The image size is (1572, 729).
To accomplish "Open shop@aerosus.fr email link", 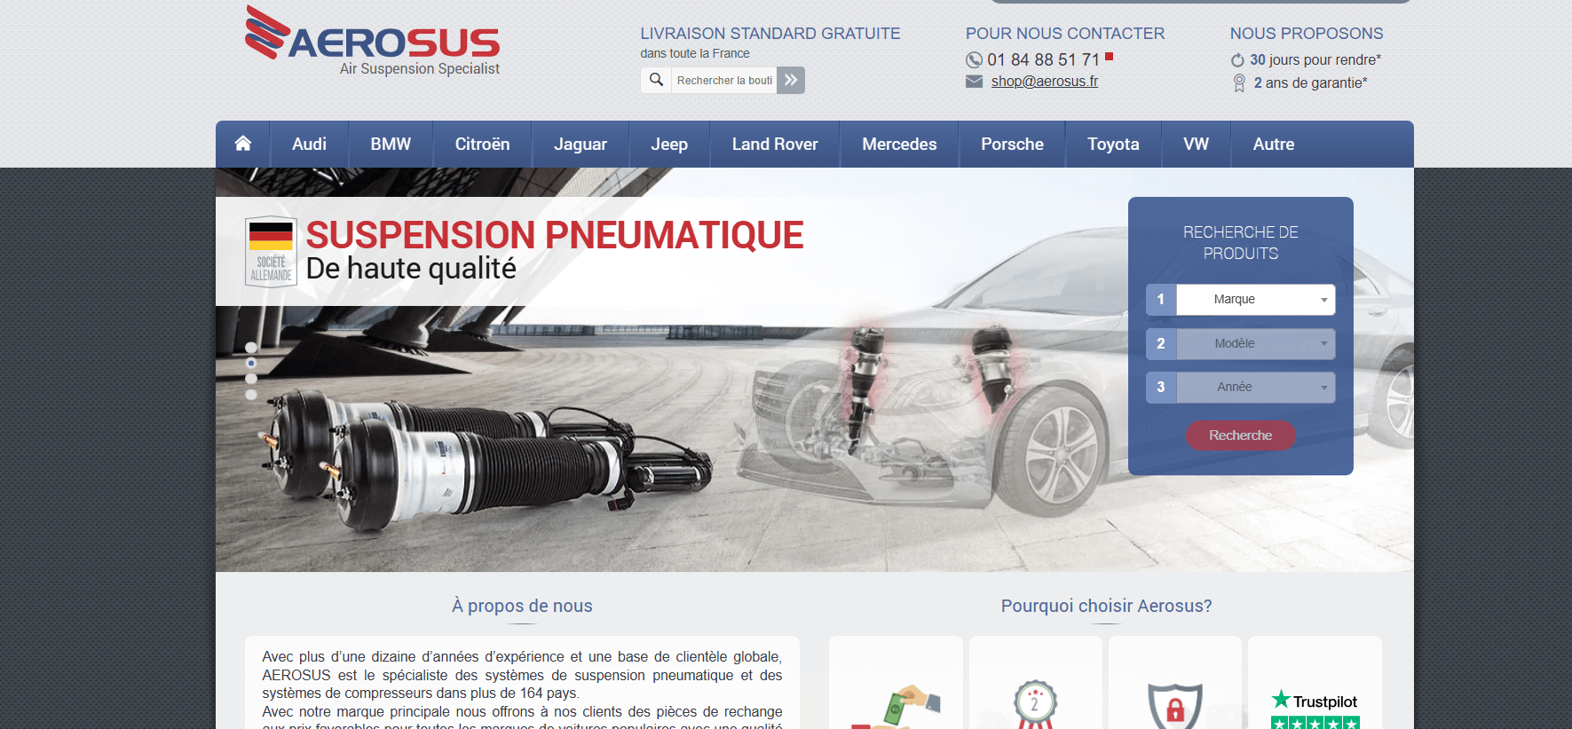I will click(x=1045, y=82).
